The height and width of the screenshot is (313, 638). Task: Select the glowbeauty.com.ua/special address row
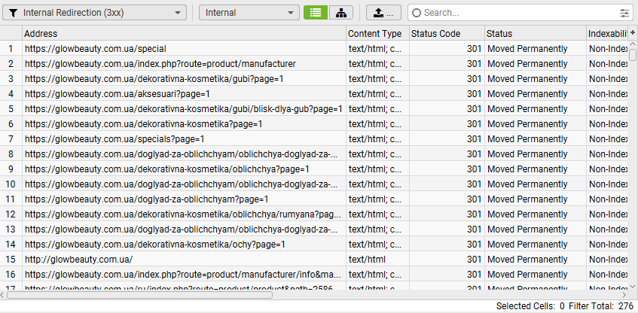(x=96, y=49)
